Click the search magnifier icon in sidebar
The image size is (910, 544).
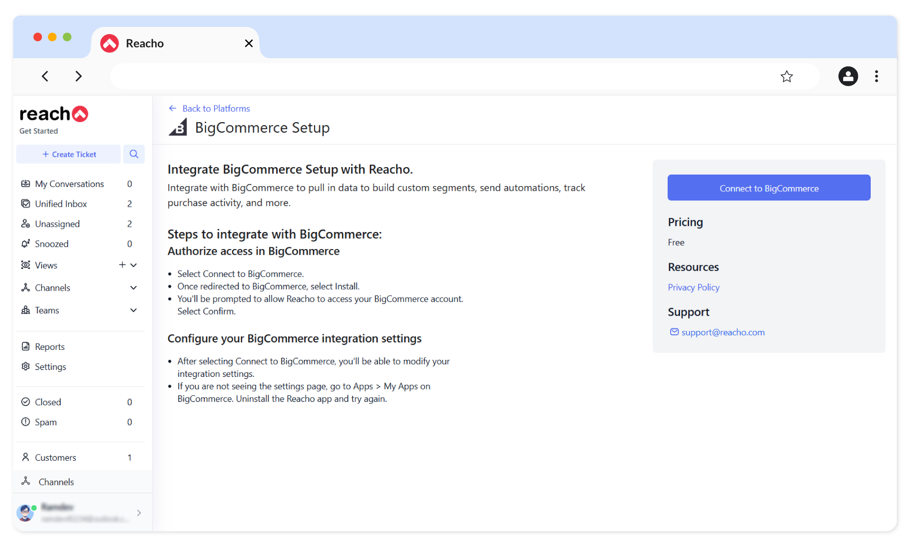[134, 154]
